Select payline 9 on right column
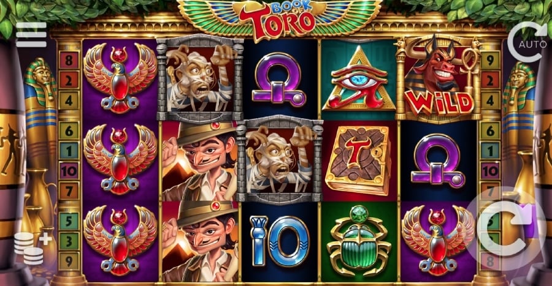Screen dimensions: 552x286 (x=491, y=61)
